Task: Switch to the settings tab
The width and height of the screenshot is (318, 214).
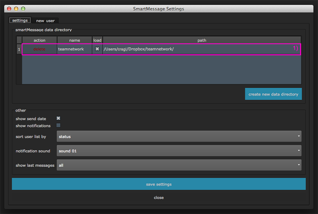Action: pos(20,21)
